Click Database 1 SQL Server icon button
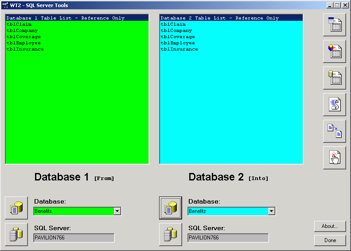 tap(16, 235)
